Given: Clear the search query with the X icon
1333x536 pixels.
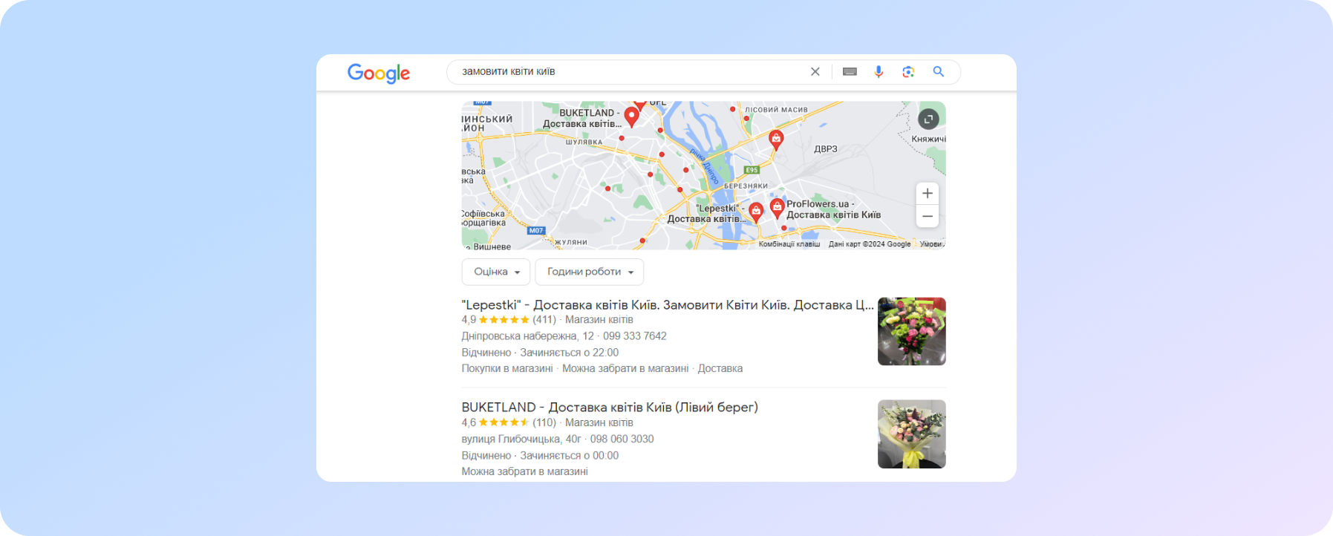Looking at the screenshot, I should 815,72.
